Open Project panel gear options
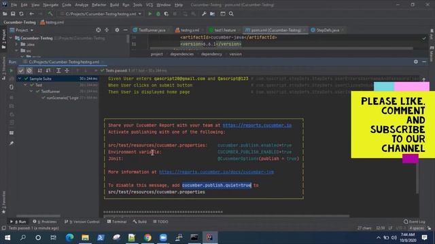The image size is (435, 244). (x=117, y=30)
